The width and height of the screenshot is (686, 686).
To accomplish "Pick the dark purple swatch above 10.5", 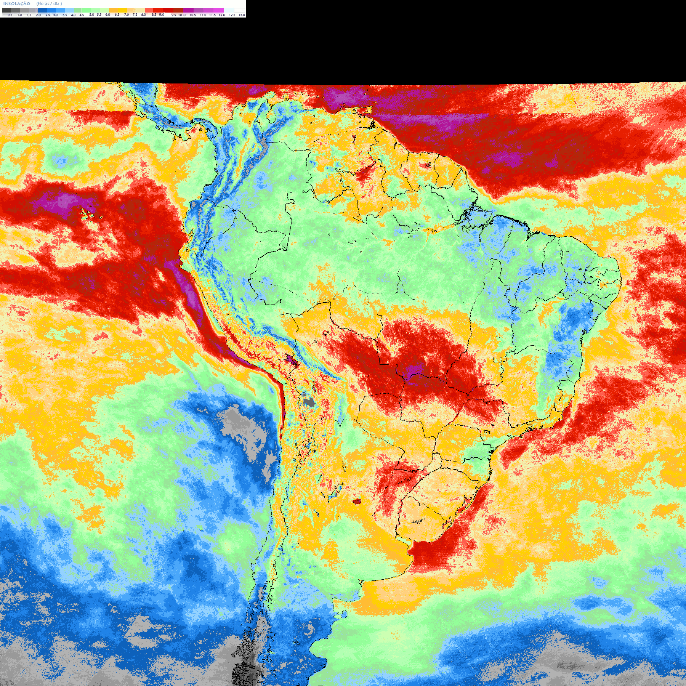I will (188, 10).
